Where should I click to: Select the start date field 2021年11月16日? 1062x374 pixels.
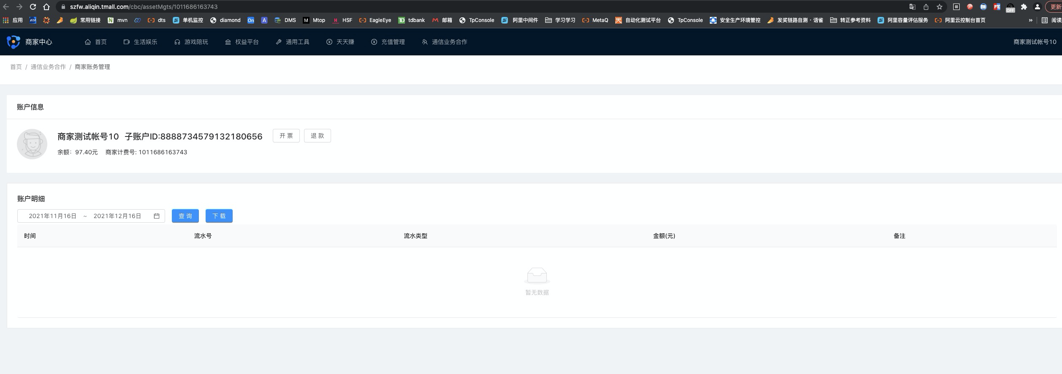[53, 216]
